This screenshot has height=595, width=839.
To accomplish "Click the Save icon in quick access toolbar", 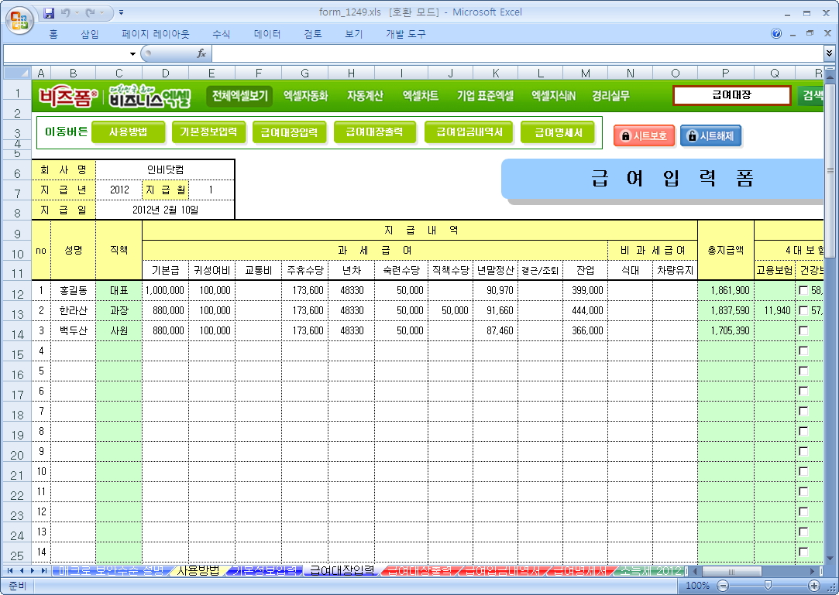I will 49,13.
